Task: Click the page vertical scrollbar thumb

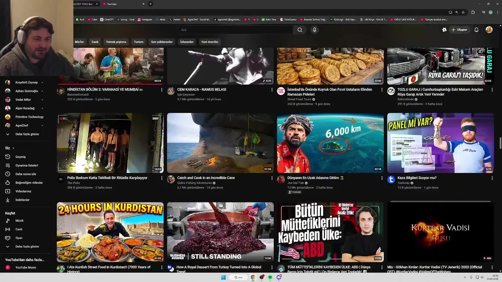Action: pyautogui.click(x=500, y=143)
